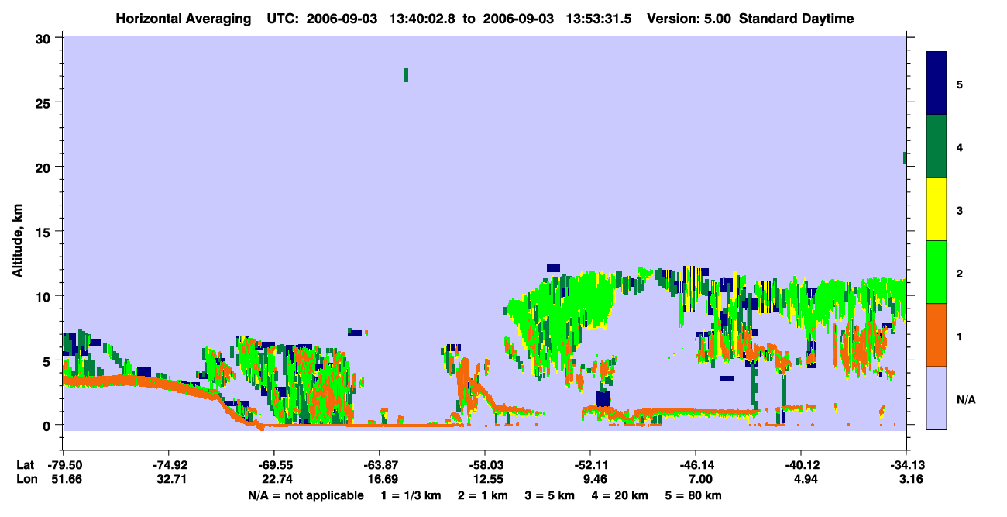1007x517 pixels.
Task: Click the latitude value -79.50
Action: click(64, 465)
